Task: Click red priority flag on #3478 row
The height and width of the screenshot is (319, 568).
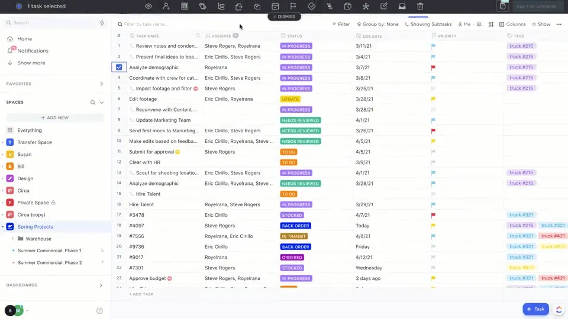Action: 433,215
